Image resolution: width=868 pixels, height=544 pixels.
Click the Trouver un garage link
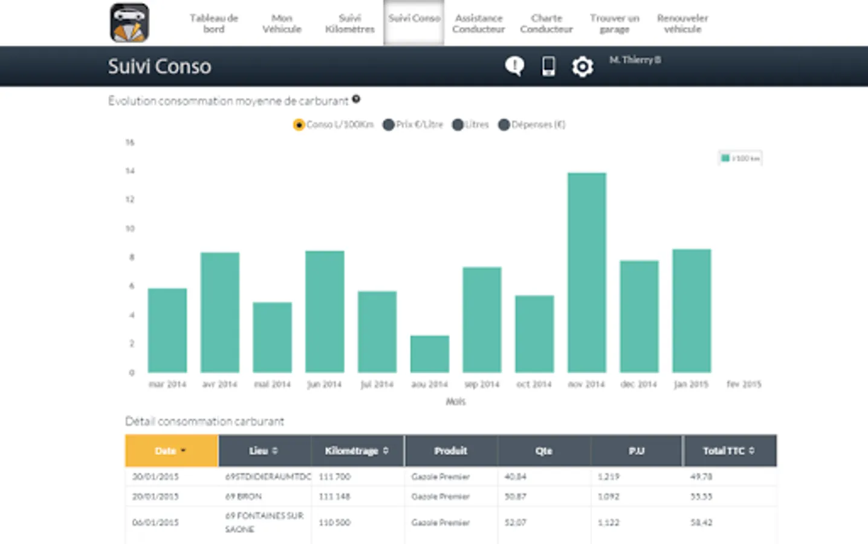click(x=614, y=24)
